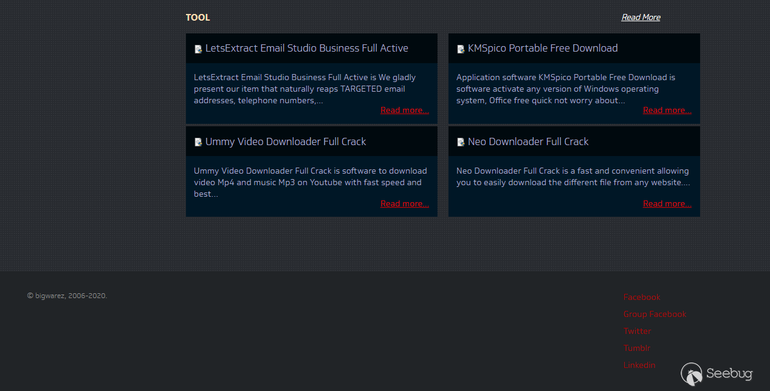
Task: Click Read more under the Neo Downloader description
Action: tap(667, 204)
